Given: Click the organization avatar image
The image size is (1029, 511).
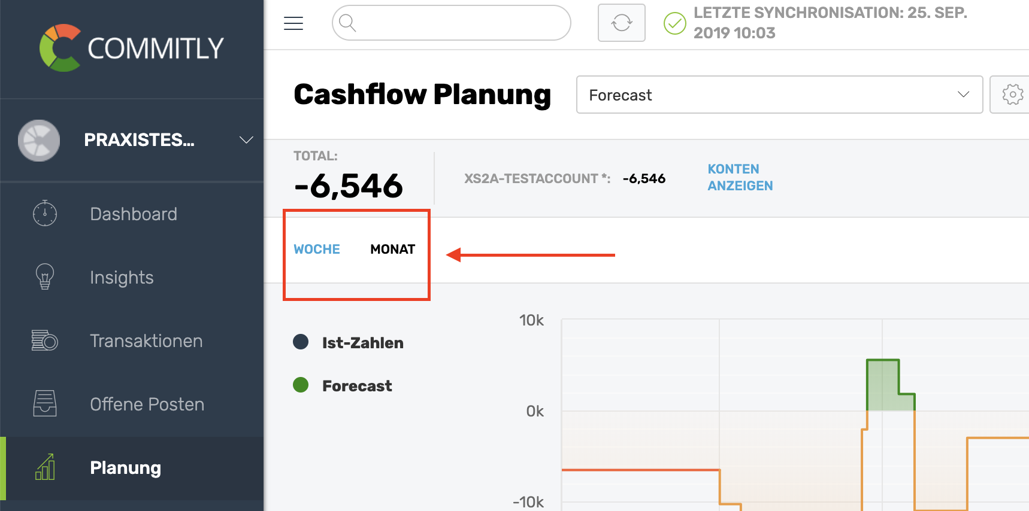Looking at the screenshot, I should click(x=39, y=141).
